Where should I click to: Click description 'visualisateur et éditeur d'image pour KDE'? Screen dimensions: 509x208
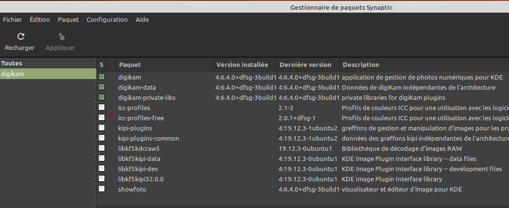click(x=402, y=189)
